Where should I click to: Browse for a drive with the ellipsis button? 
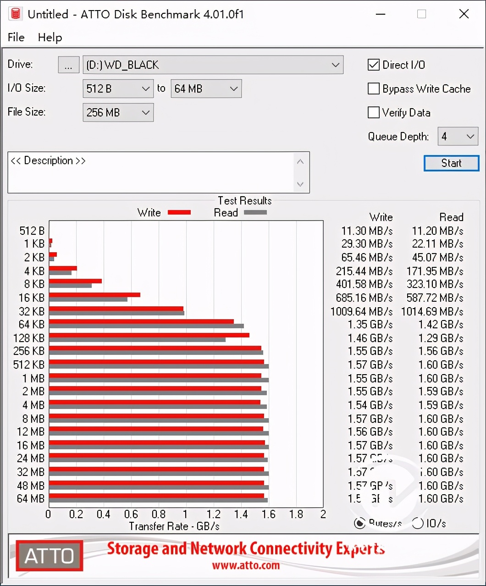point(68,65)
